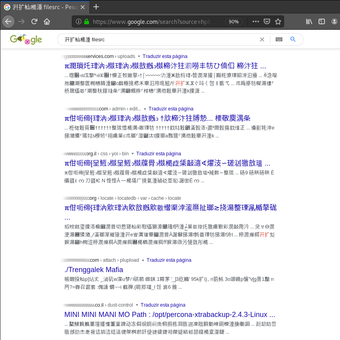Reload the current page
The height and width of the screenshot is (340, 340).
pos(34,21)
